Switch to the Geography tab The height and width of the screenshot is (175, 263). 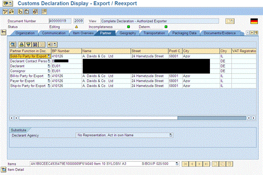pyautogui.click(x=127, y=33)
